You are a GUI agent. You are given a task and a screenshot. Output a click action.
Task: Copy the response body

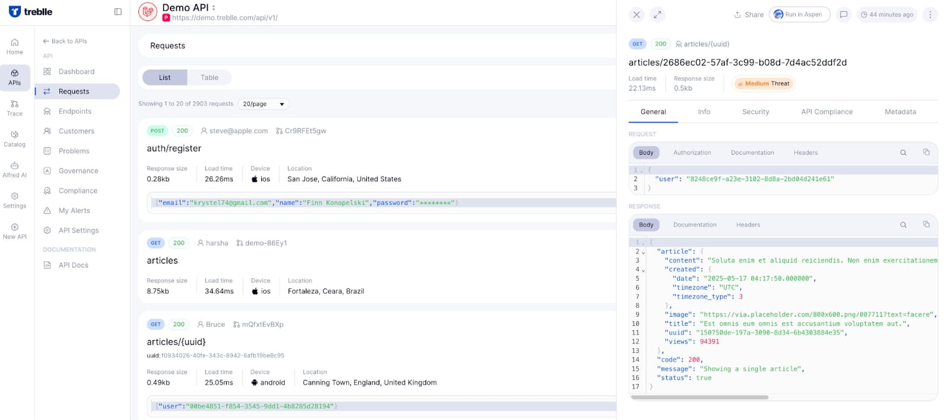click(926, 225)
